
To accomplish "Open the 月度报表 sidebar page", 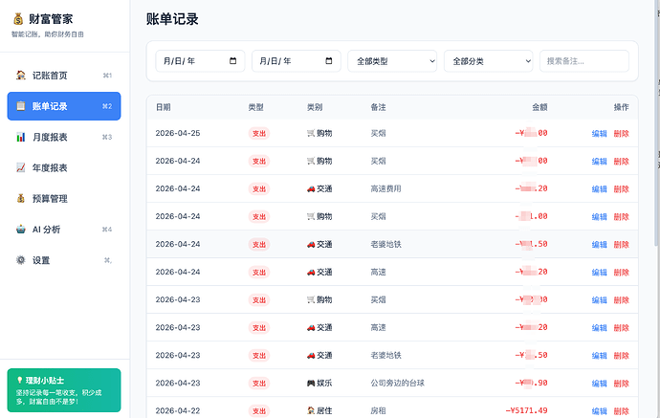I will coord(64,137).
